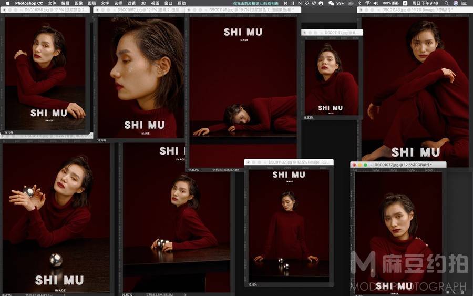The image size is (473, 296).
Task: Click the 12.5% zoom field in DSC01132.jpg window
Action: click(252, 284)
